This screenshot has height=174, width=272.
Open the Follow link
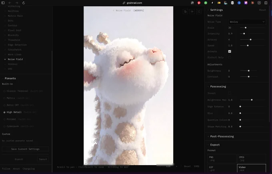click(6, 169)
